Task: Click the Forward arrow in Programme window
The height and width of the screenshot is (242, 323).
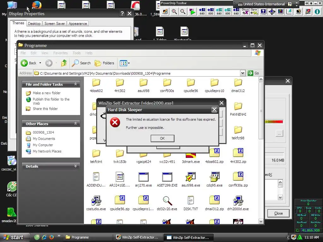Action: (49, 63)
